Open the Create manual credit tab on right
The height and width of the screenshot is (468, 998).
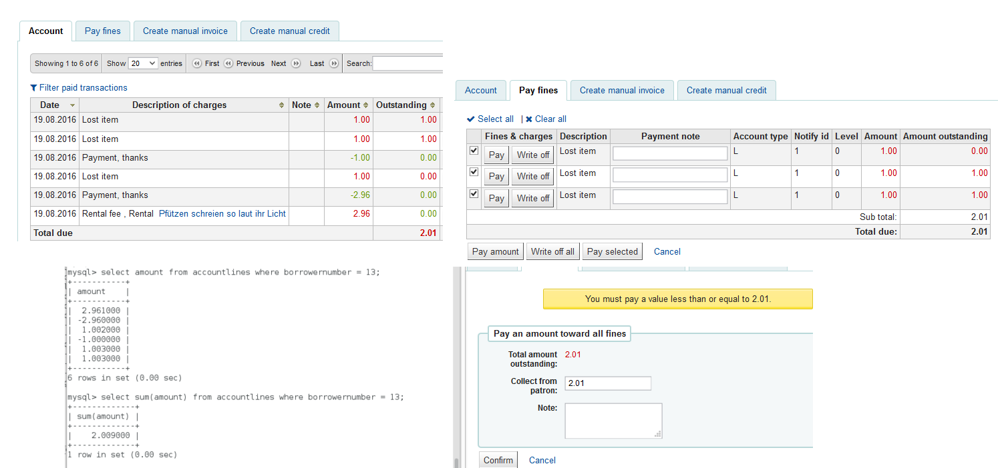point(726,90)
